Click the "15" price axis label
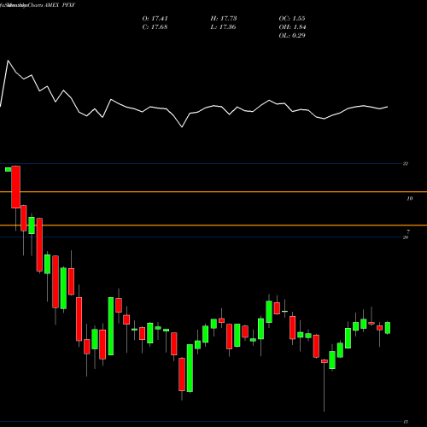 (x=406, y=422)
